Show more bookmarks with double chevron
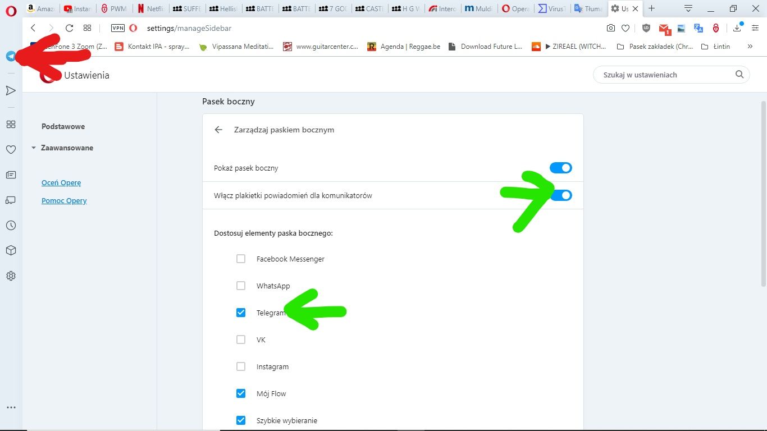 coord(750,47)
